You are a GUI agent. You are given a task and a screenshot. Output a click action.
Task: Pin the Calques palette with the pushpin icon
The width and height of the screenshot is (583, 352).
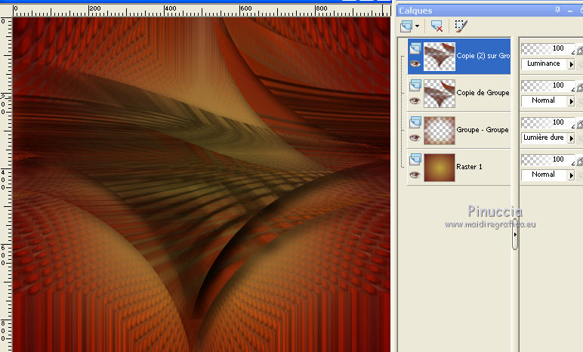[557, 10]
